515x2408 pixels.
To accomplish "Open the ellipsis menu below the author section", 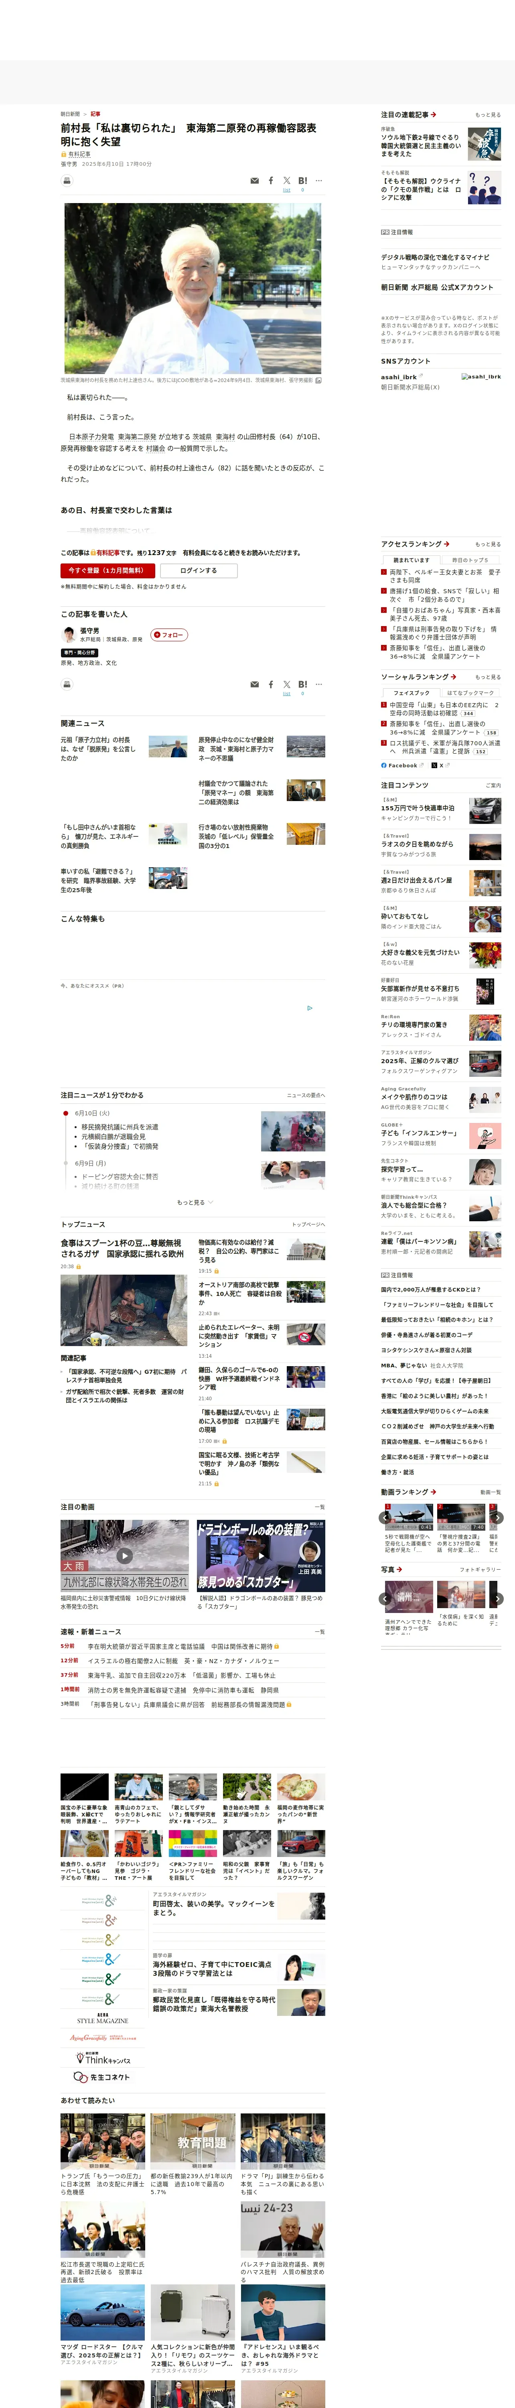I will pos(319,684).
